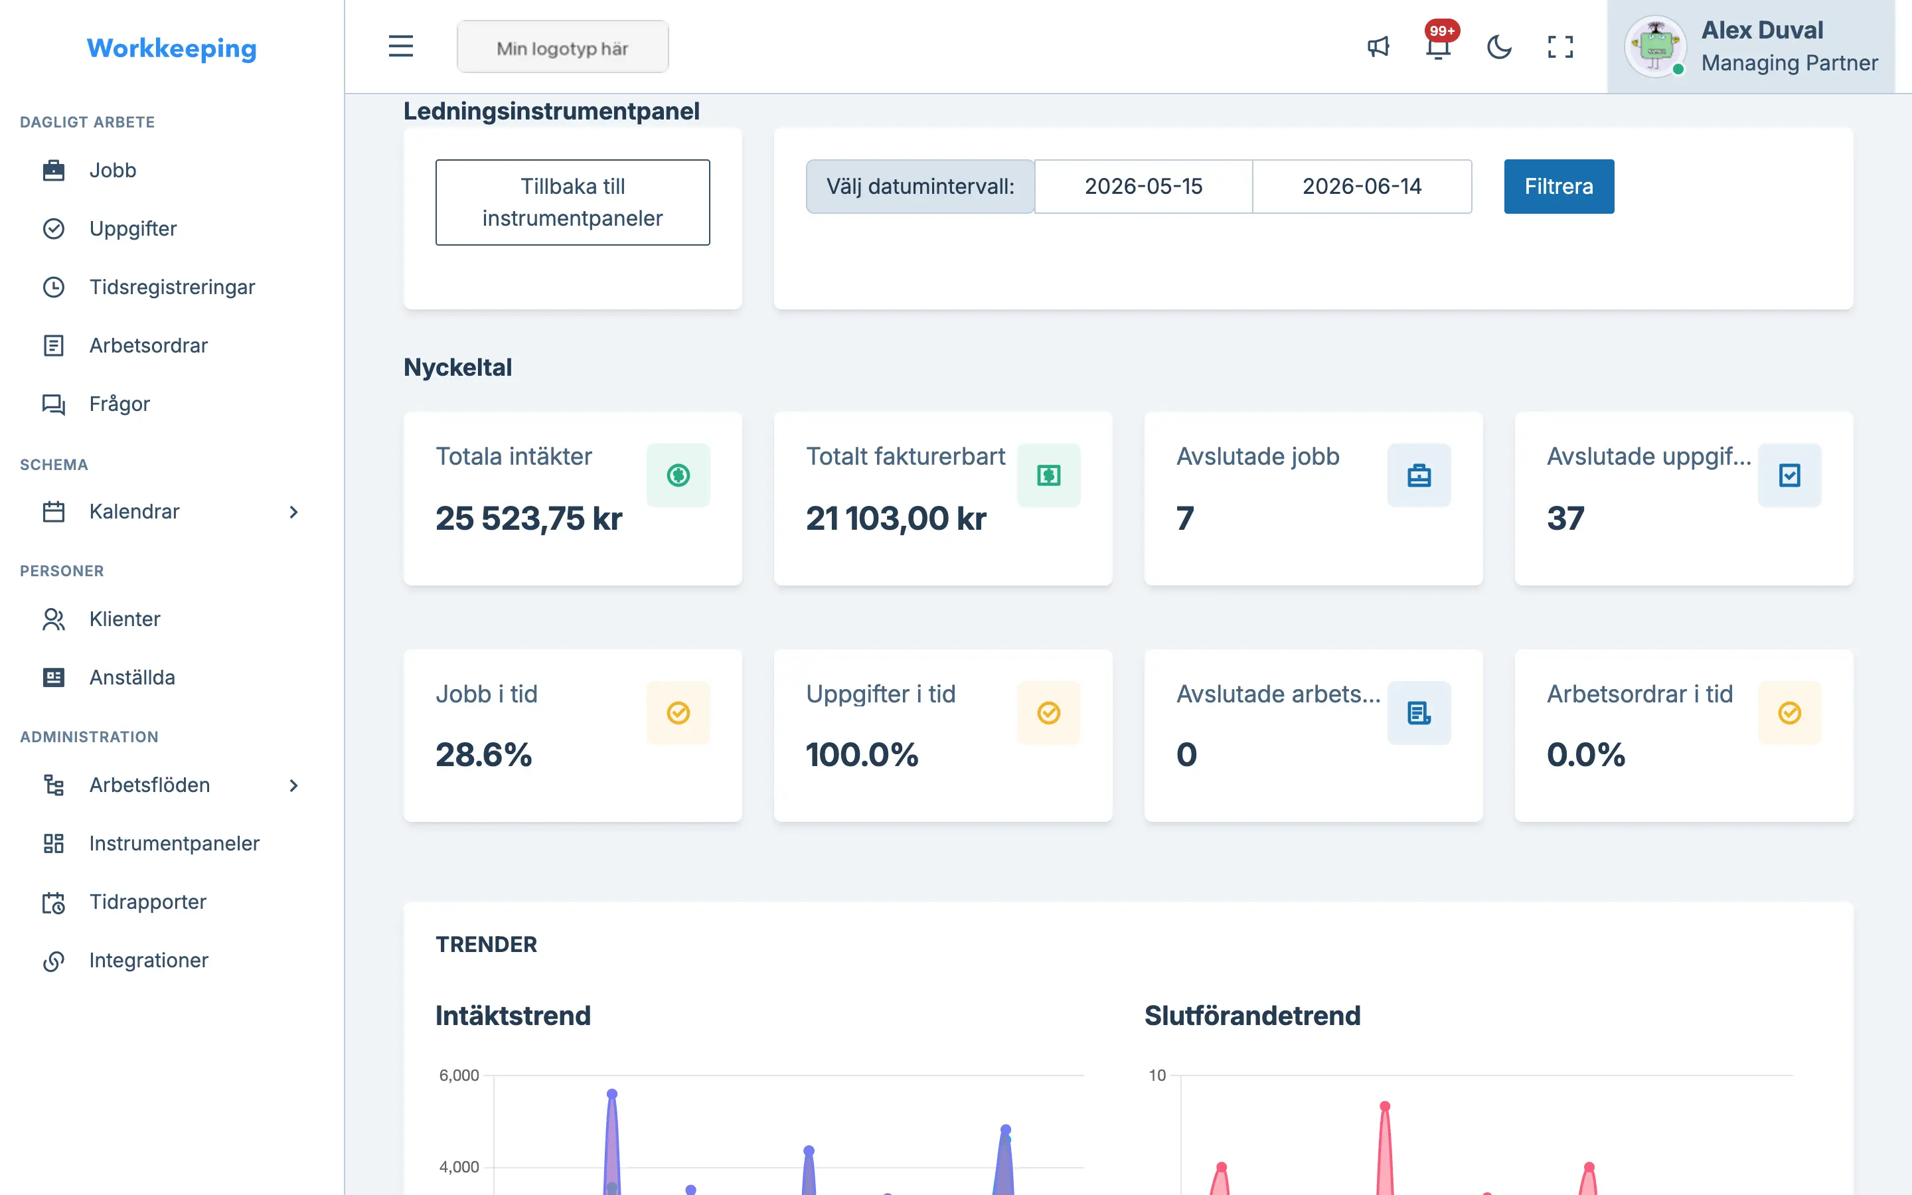Open Anställda in sidebar
This screenshot has height=1195, width=1912.
click(132, 677)
